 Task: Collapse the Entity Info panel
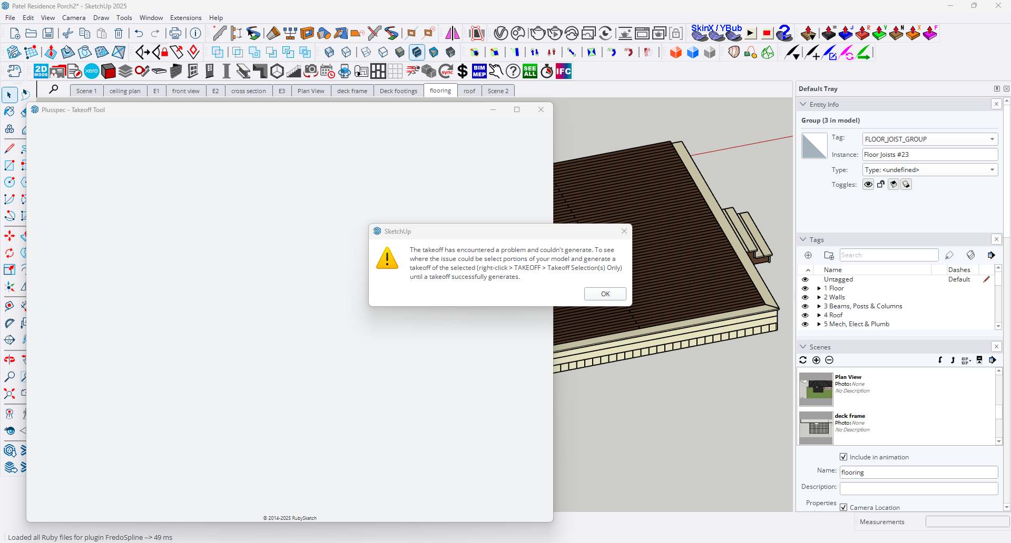coord(803,104)
